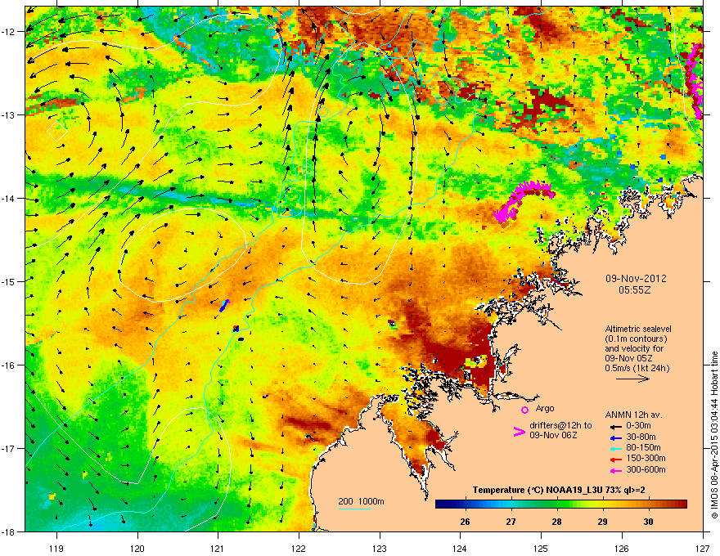Click the 'Argo' legend label
Viewport: 720px width, 556px height.
pyautogui.click(x=545, y=408)
